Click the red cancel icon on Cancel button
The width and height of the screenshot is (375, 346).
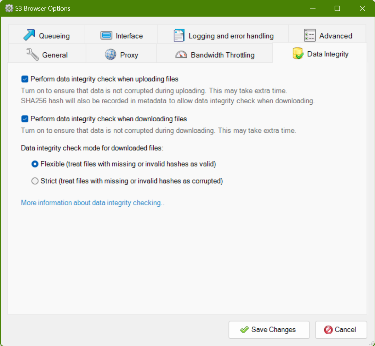328,329
